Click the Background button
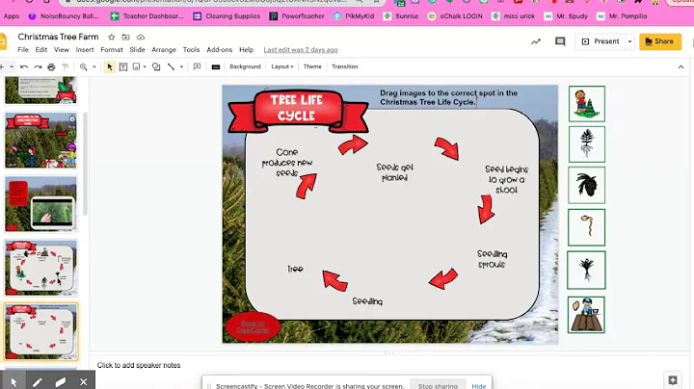Image resolution: width=694 pixels, height=389 pixels. 245,66
